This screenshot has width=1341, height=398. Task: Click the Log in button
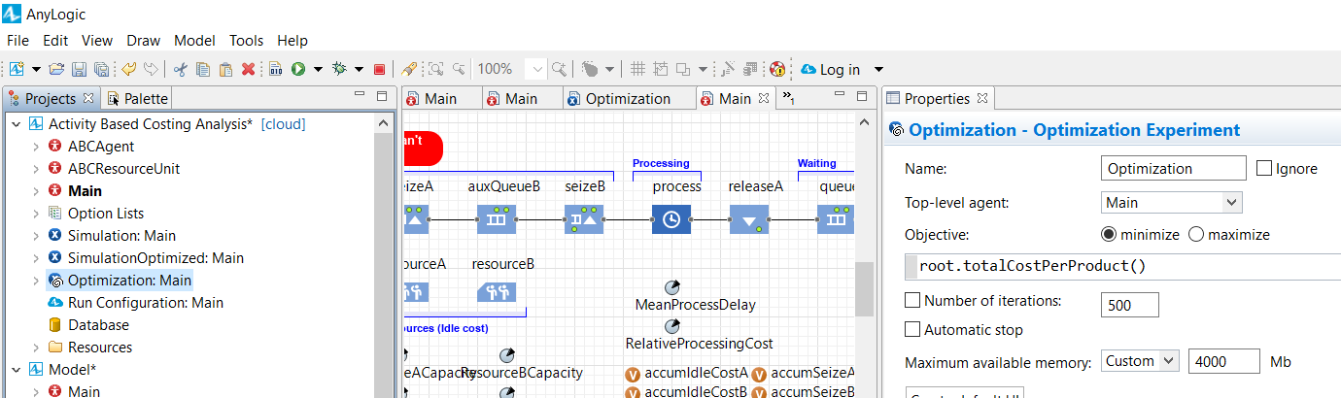click(x=831, y=69)
